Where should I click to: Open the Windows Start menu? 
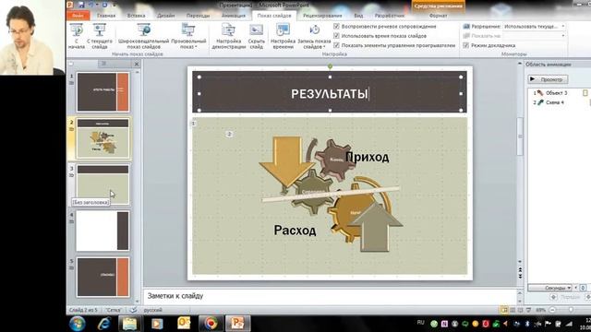pos(78,324)
